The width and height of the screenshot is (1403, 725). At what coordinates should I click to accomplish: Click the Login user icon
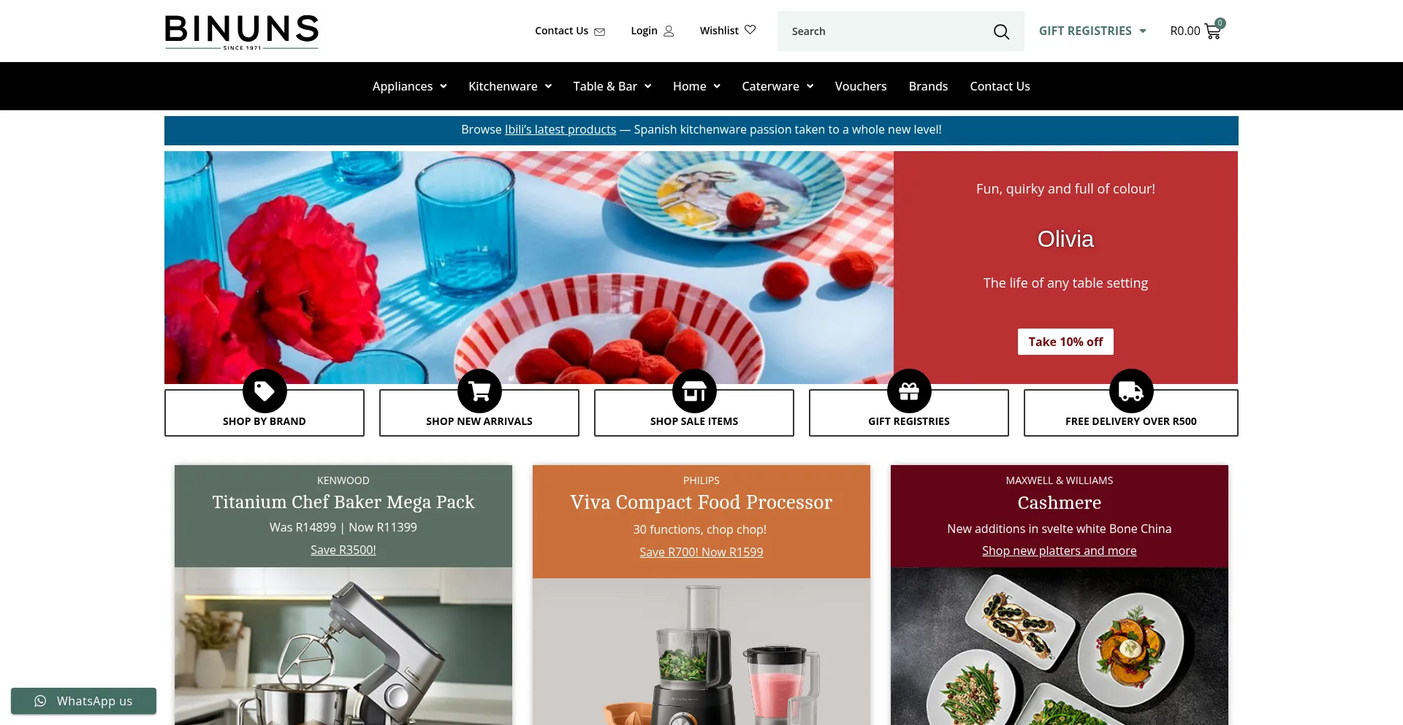[669, 31]
